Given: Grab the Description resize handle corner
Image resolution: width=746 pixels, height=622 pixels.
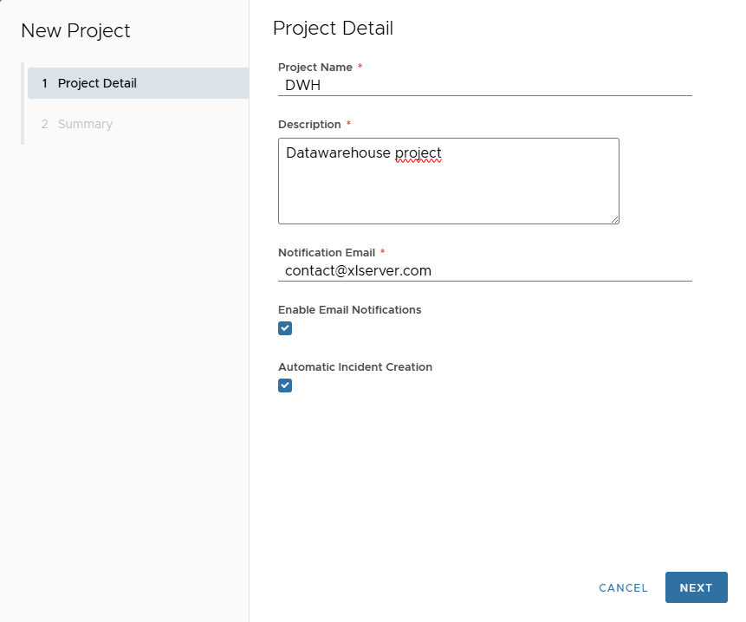Looking at the screenshot, I should pyautogui.click(x=614, y=219).
